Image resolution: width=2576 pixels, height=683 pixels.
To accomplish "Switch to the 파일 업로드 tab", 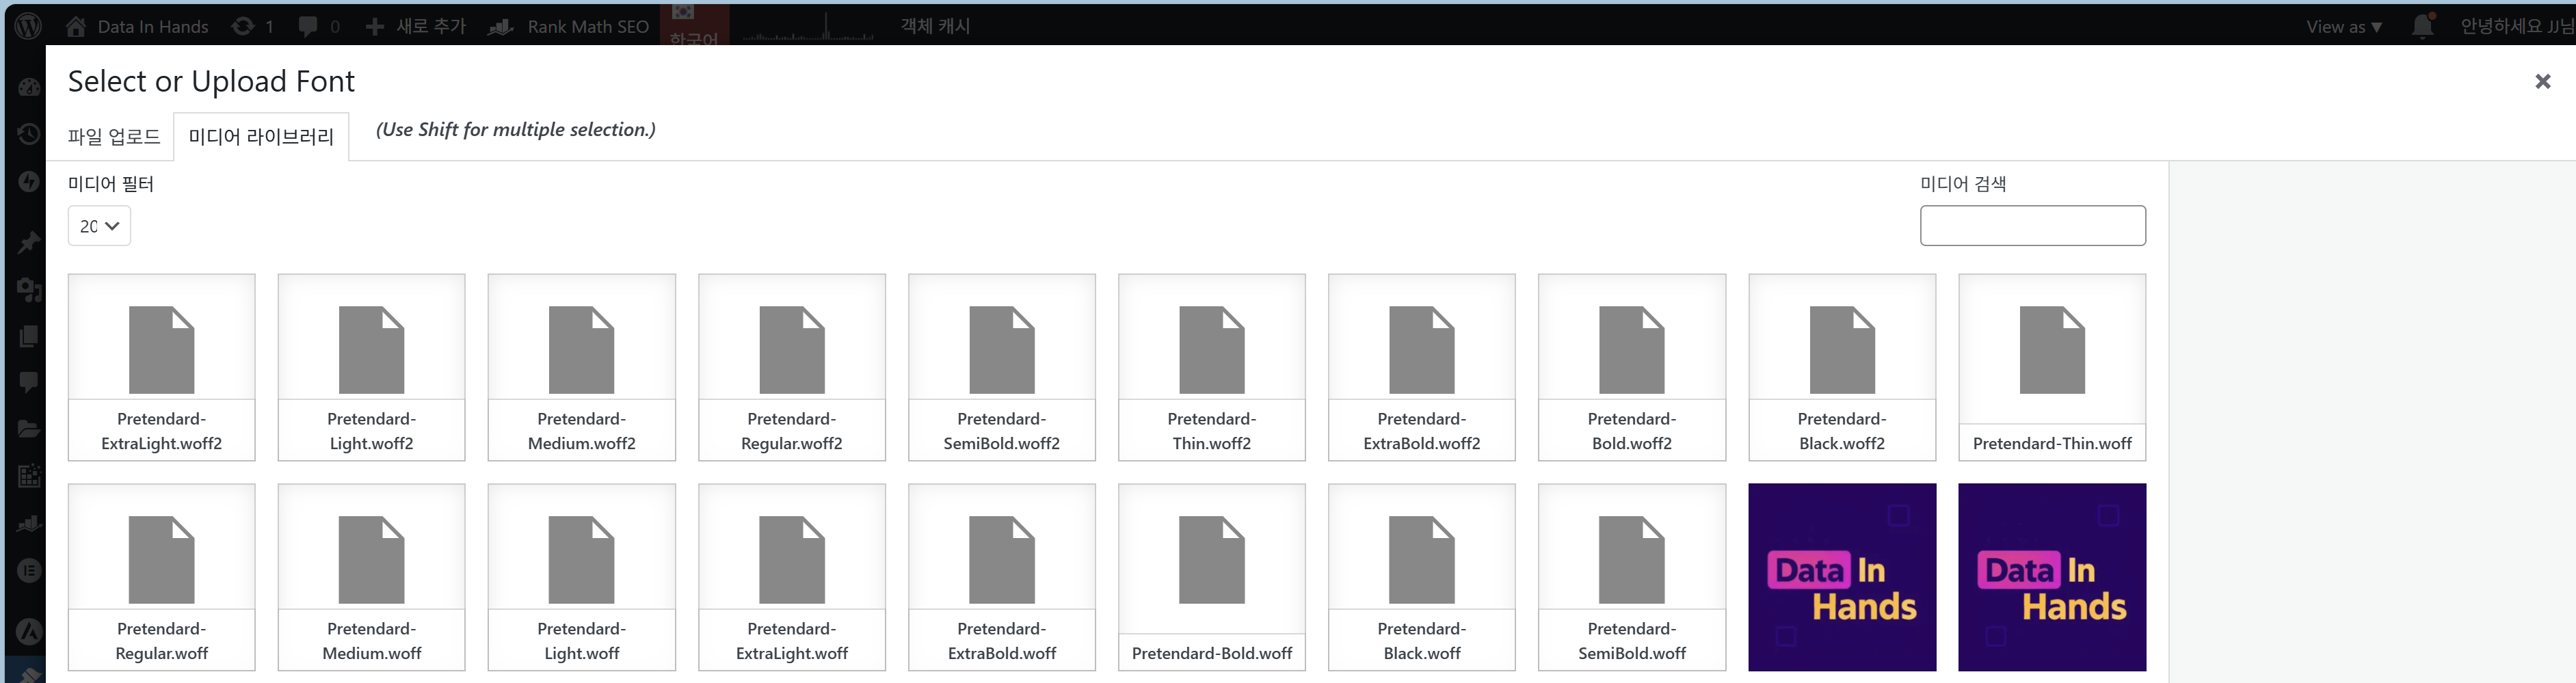I will coord(114,137).
